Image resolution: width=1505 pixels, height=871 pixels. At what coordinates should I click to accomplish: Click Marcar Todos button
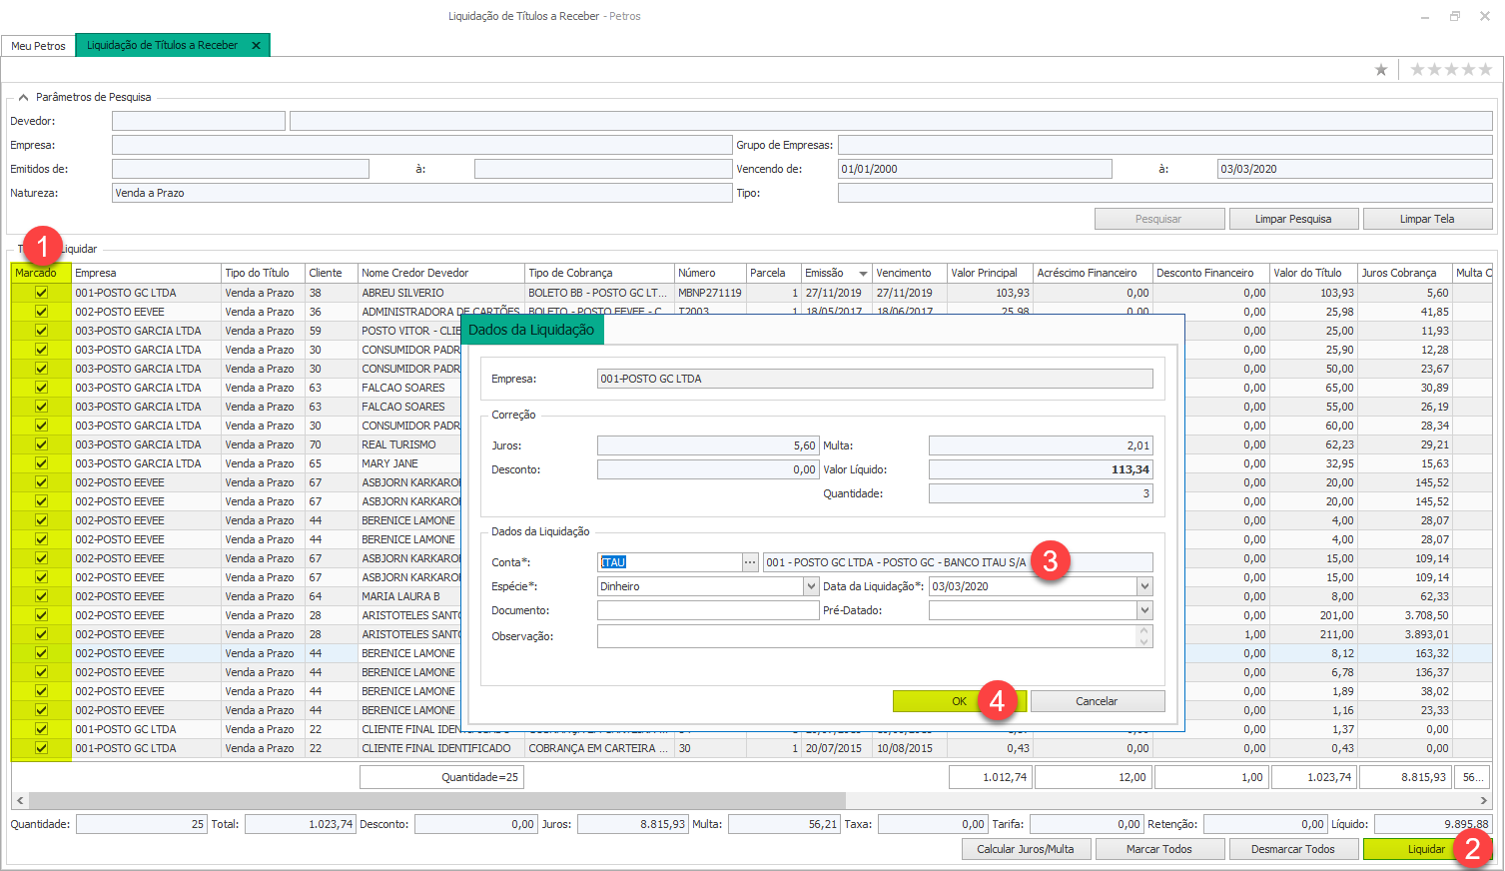[1158, 849]
